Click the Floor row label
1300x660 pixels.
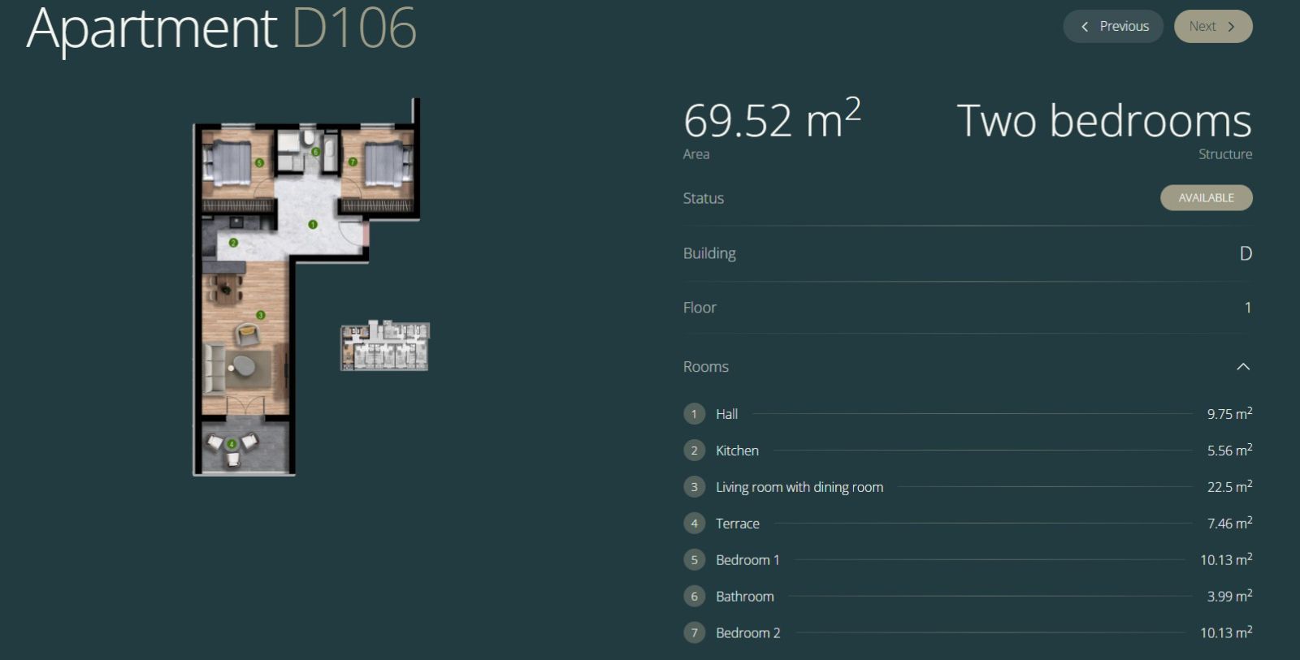pyautogui.click(x=700, y=308)
